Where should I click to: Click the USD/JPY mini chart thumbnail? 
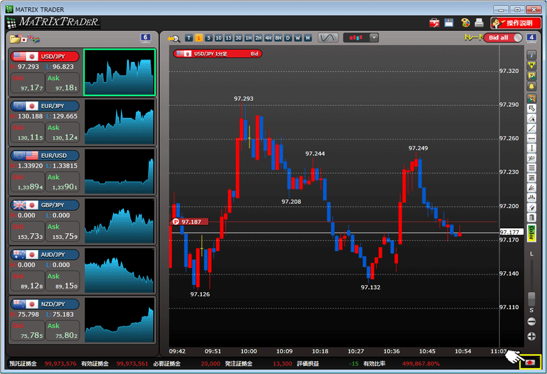click(x=119, y=72)
